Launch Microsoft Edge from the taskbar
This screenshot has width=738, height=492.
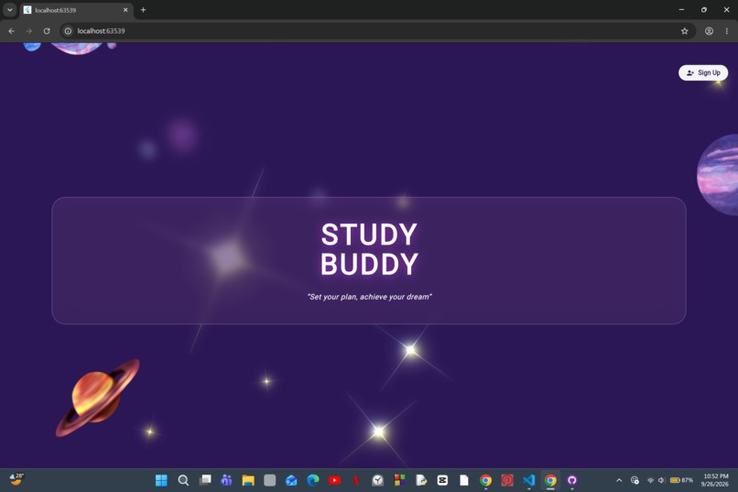(x=313, y=480)
